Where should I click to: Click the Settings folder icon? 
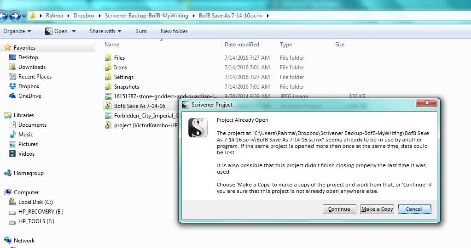tap(108, 77)
